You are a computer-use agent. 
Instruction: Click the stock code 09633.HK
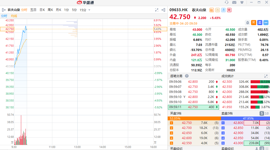[179, 10]
